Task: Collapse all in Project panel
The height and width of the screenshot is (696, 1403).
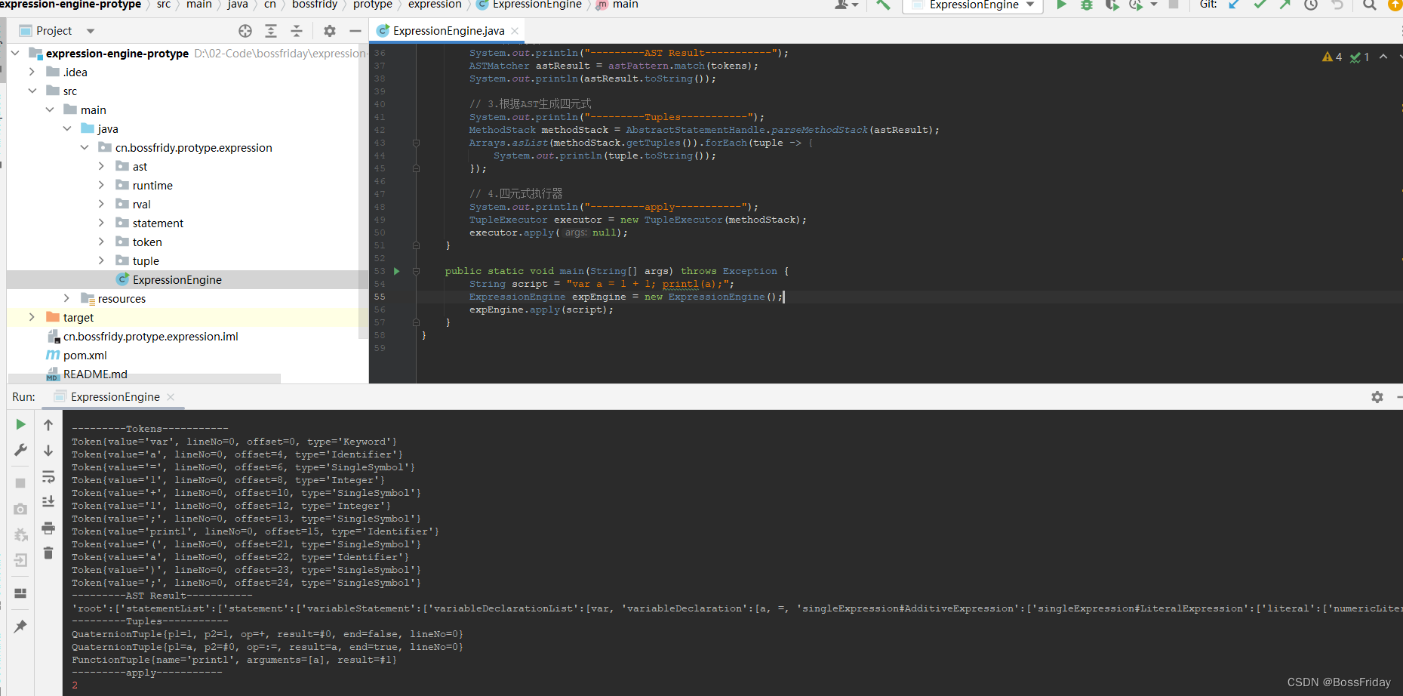Action: (297, 31)
